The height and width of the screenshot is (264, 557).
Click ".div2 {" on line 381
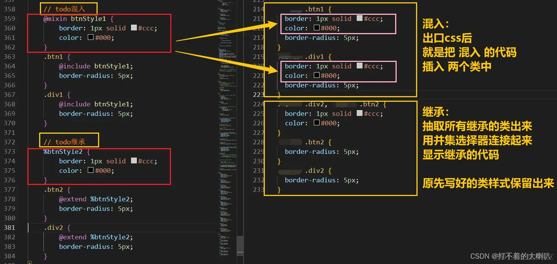click(57, 228)
